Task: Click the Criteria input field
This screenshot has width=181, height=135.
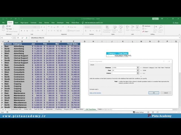Action: point(124,73)
